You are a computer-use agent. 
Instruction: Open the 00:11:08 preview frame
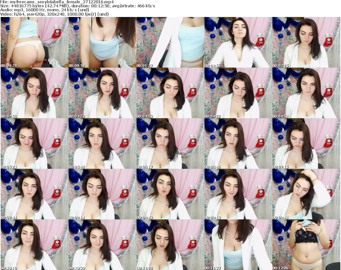[x=170, y=245]
